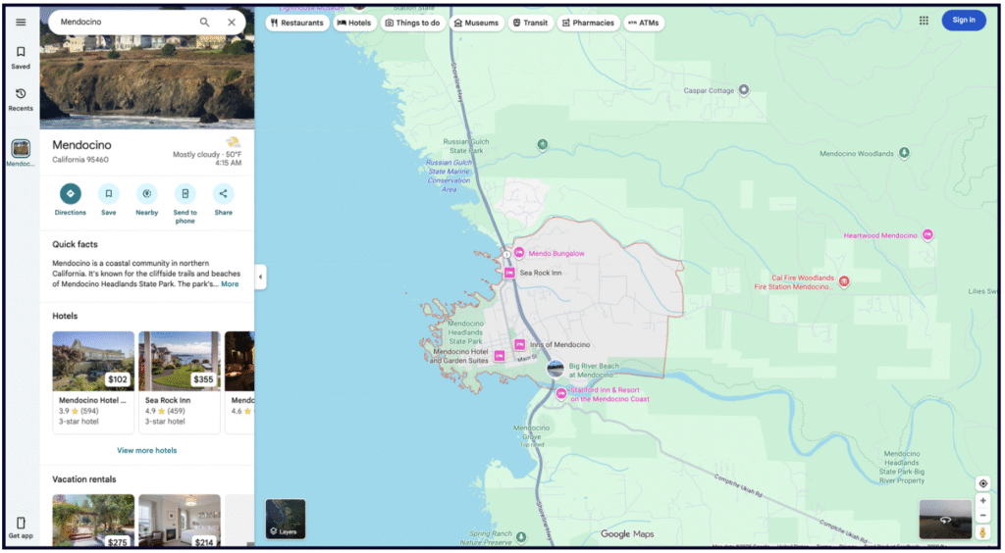1005x553 pixels.
Task: Share the Mendocino location
Action: [224, 194]
